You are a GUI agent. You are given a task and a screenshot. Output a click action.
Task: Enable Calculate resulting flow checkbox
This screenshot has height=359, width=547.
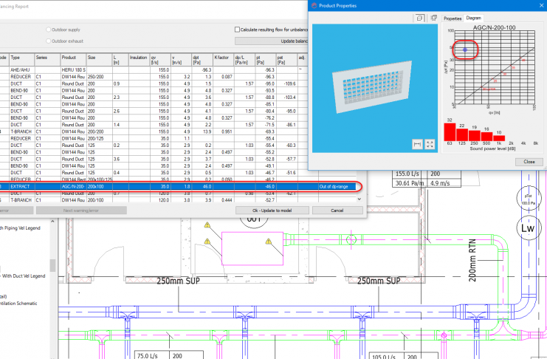(238, 30)
